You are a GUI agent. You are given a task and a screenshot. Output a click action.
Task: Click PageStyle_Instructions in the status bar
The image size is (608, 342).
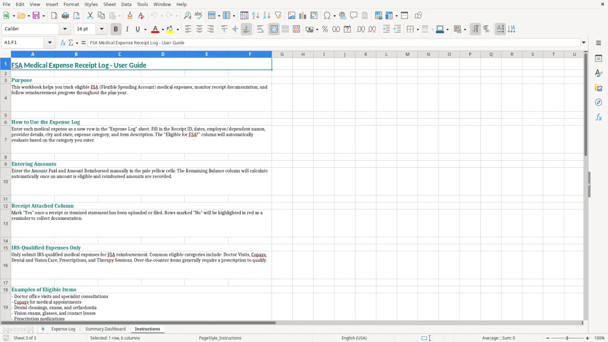pyautogui.click(x=220, y=338)
